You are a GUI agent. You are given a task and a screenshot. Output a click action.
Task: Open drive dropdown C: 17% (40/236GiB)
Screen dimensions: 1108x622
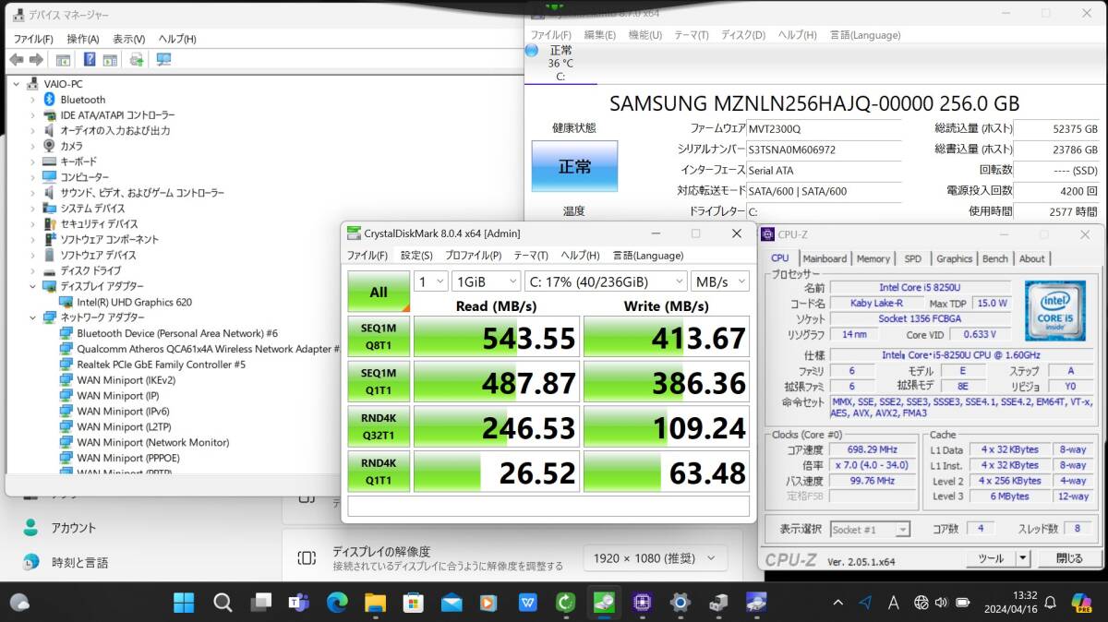(605, 281)
